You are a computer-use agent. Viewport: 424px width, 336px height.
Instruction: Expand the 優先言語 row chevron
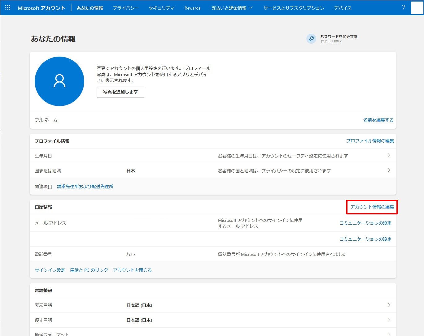(389, 320)
